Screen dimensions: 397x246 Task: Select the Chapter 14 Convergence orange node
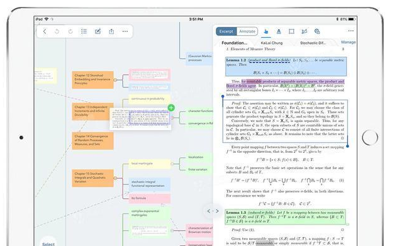tap(92, 141)
